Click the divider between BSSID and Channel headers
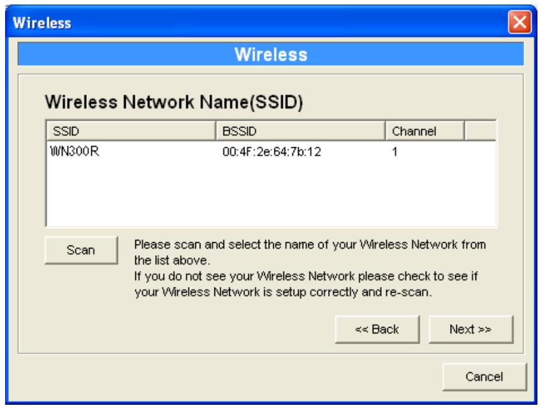The height and width of the screenshot is (408, 540). 385,131
